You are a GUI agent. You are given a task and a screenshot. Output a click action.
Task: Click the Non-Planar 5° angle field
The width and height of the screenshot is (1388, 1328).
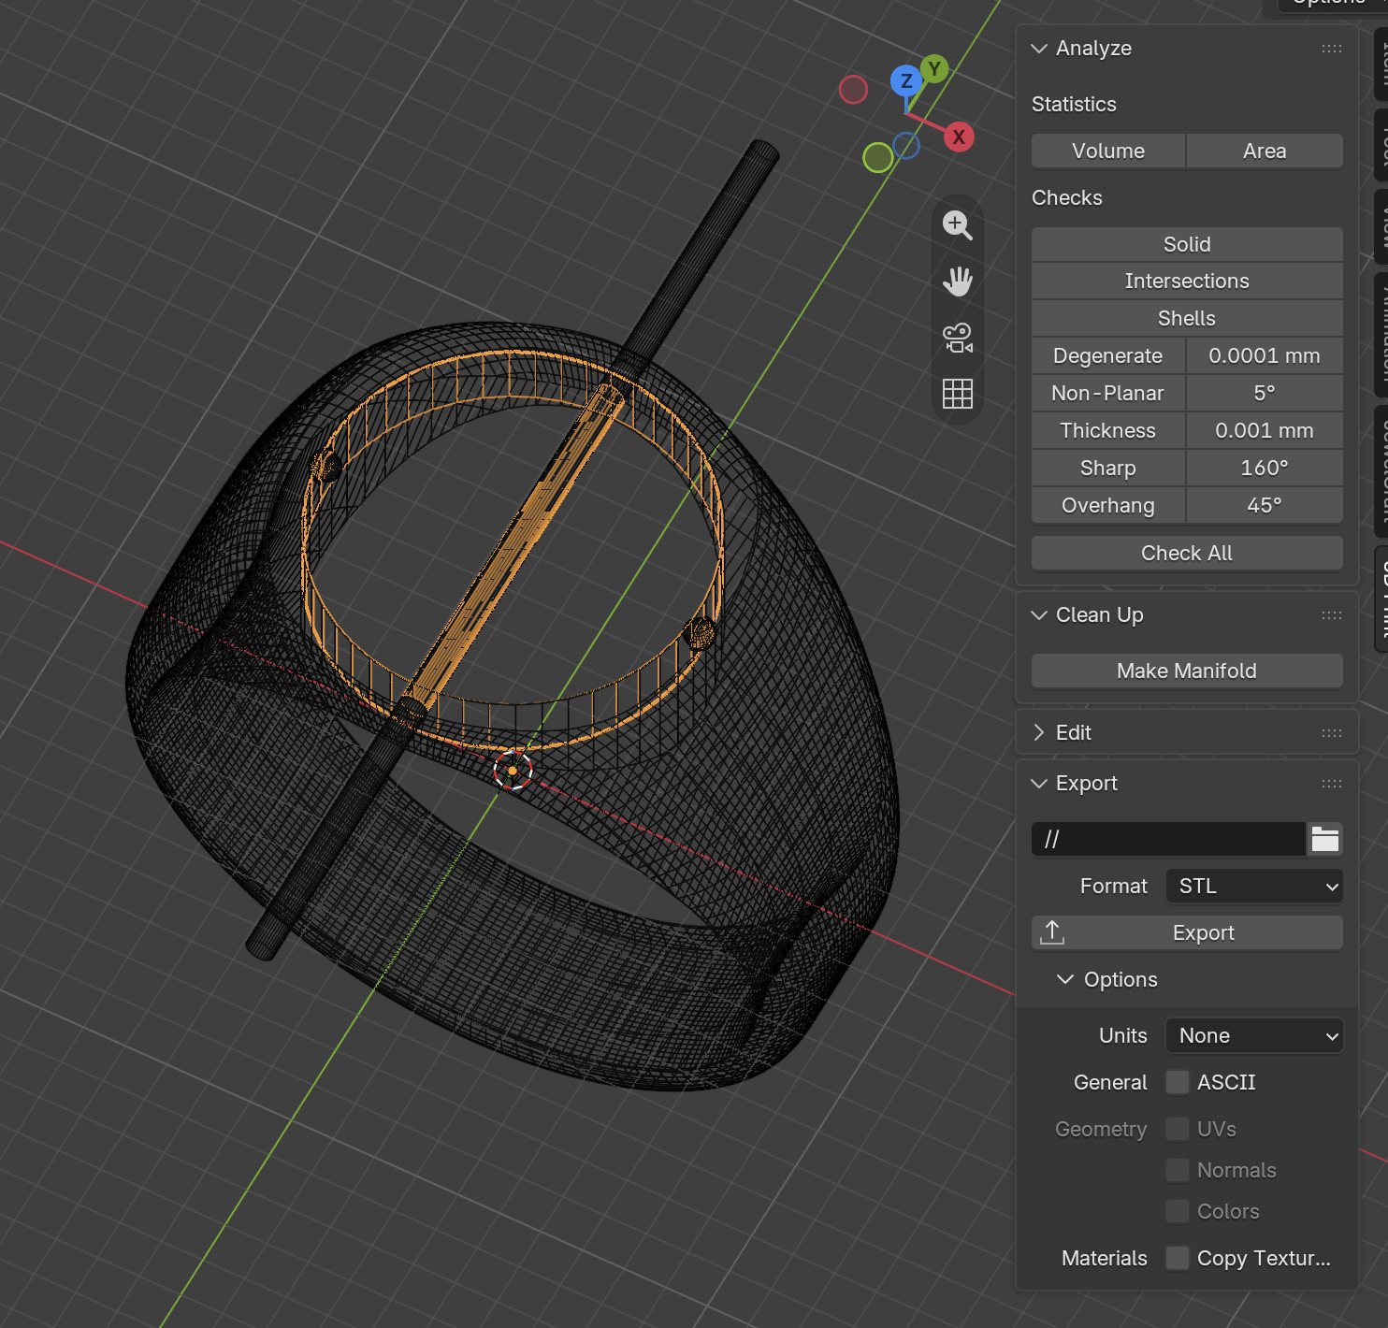(x=1265, y=394)
